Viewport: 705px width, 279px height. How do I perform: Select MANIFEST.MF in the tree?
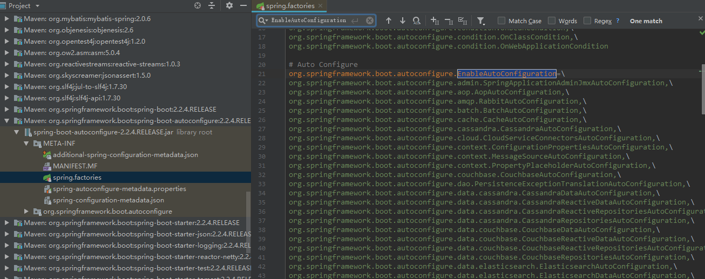pos(75,166)
